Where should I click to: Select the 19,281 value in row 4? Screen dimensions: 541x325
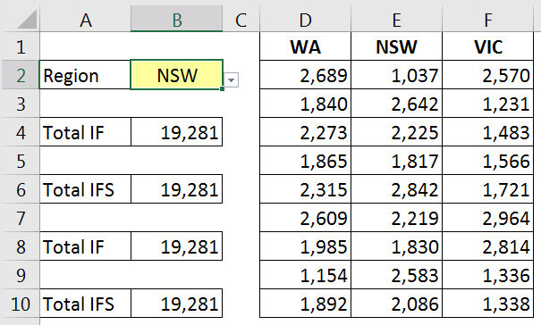(177, 132)
